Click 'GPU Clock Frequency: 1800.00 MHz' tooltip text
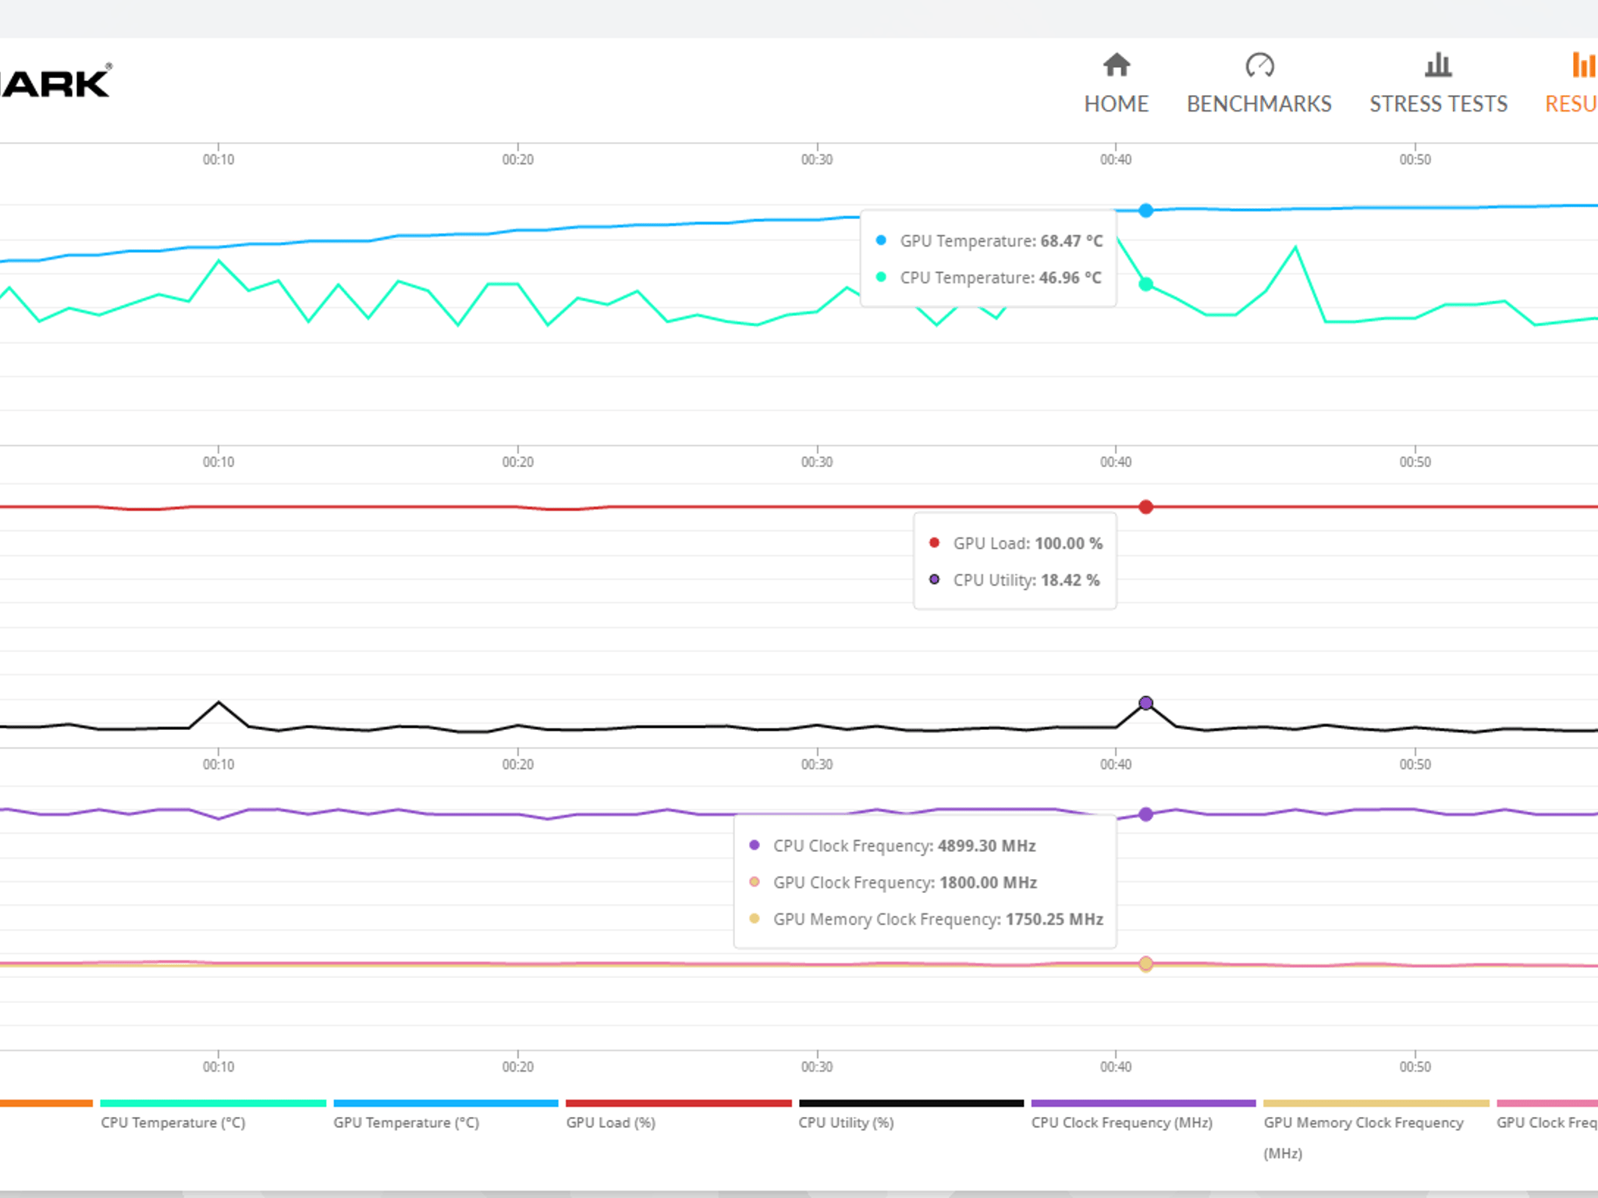 [x=905, y=883]
